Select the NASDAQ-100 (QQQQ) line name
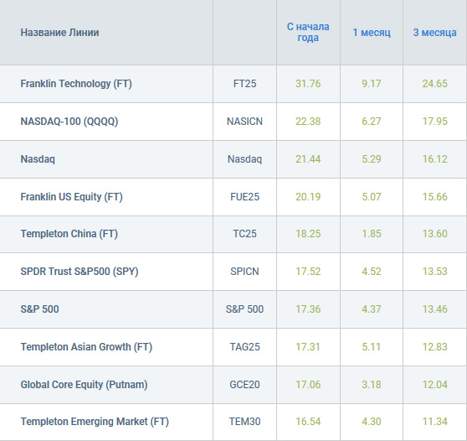 [x=69, y=122]
